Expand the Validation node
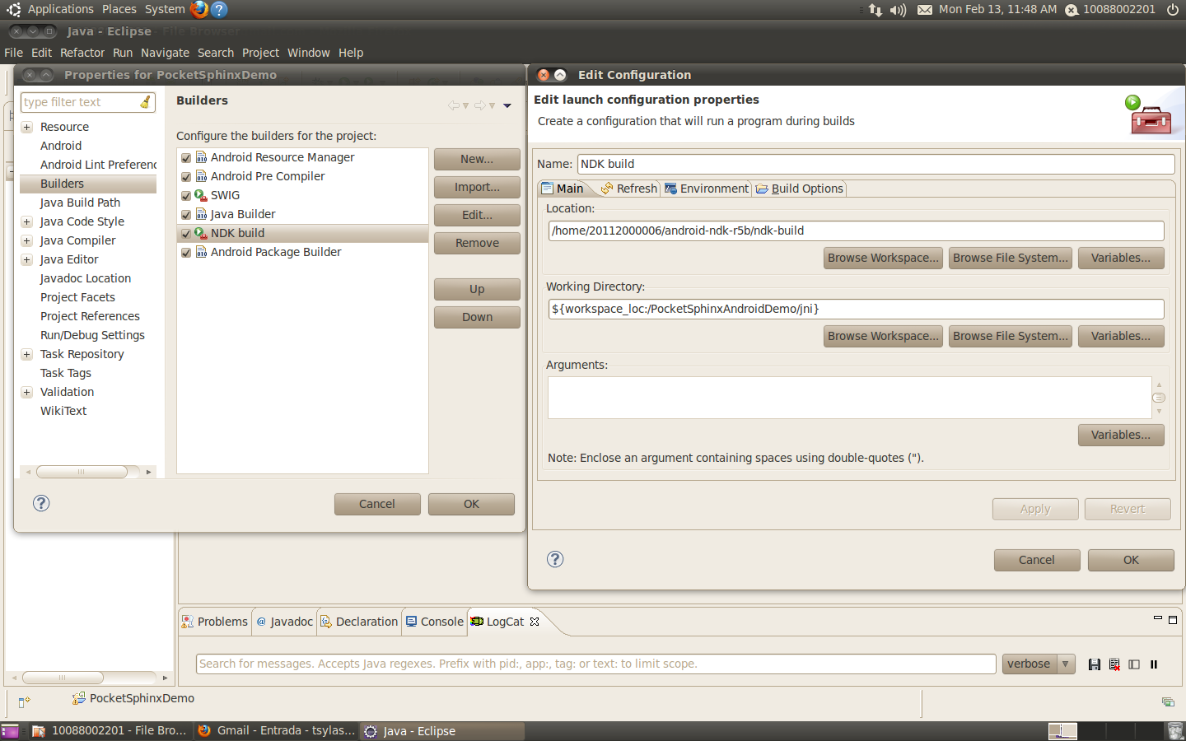 (26, 392)
